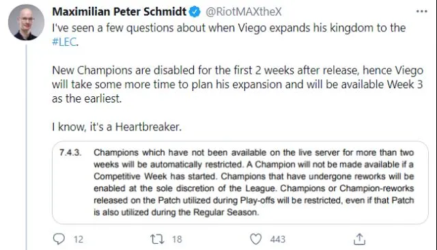This screenshot has height=250, width=437.
Task: Click the blue verified badge
Action: pyautogui.click(x=195, y=12)
